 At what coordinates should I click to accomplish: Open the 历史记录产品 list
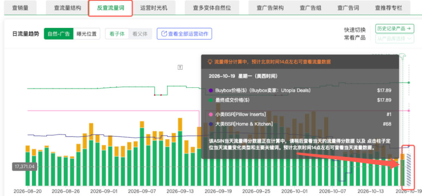(394, 29)
